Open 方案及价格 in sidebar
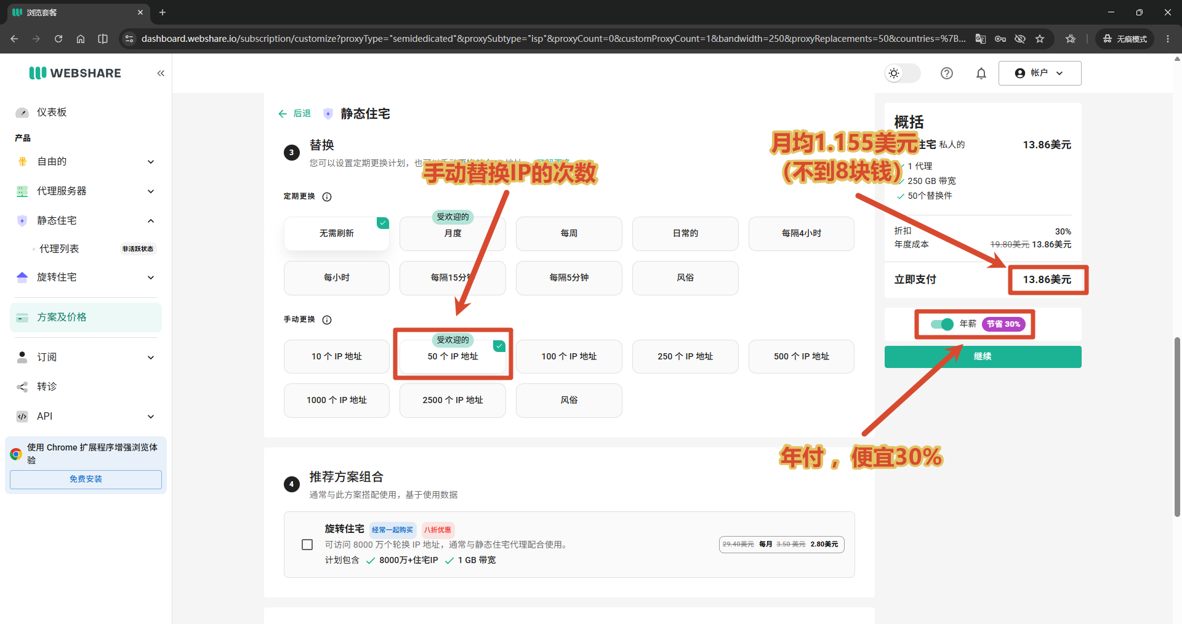Image resolution: width=1182 pixels, height=624 pixels. [x=86, y=318]
